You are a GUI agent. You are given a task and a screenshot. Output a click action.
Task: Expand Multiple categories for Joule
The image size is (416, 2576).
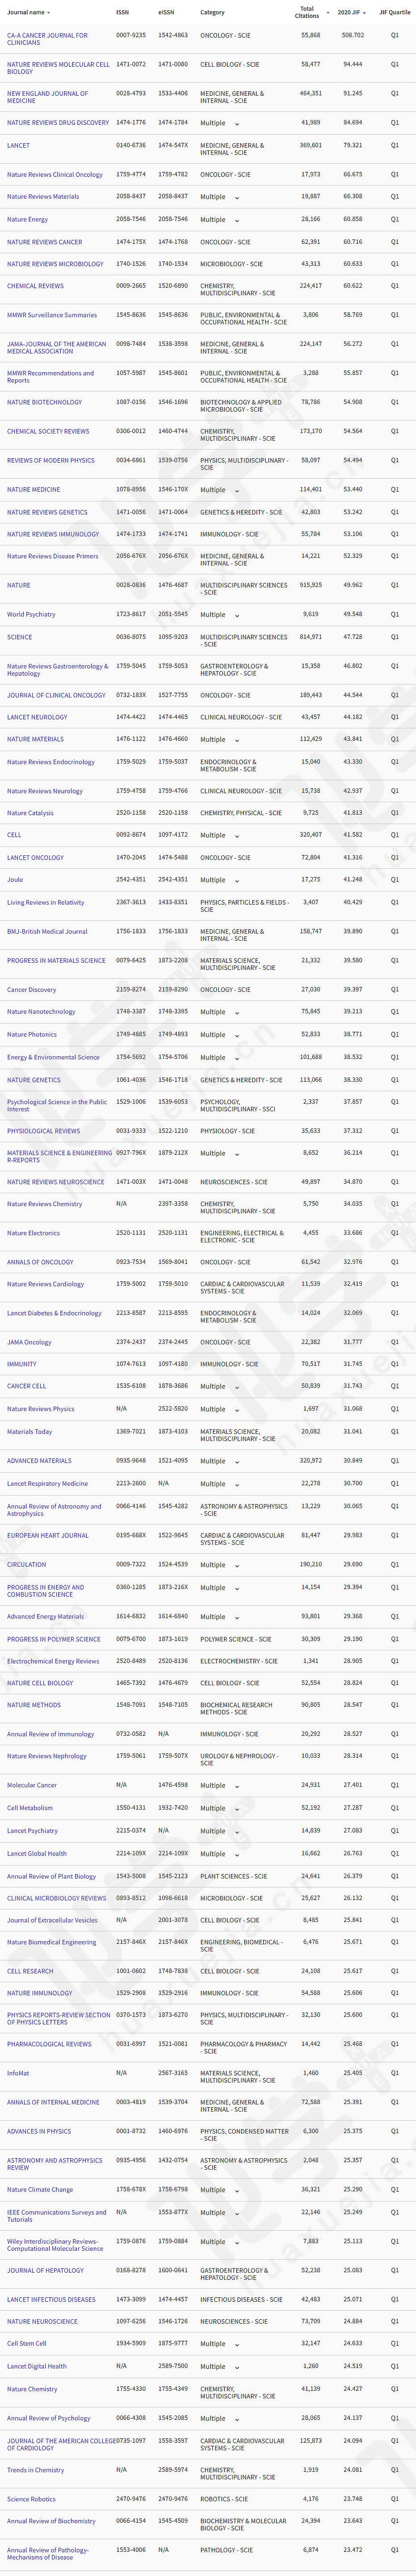(x=237, y=880)
